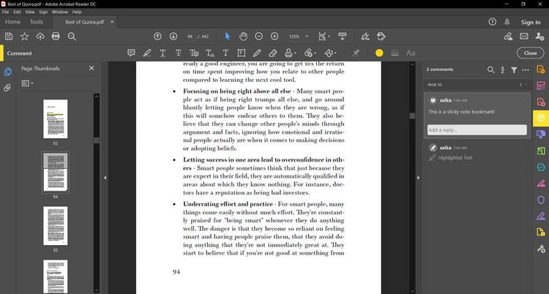
Task: Open the notifications bell
Action: 507,22
